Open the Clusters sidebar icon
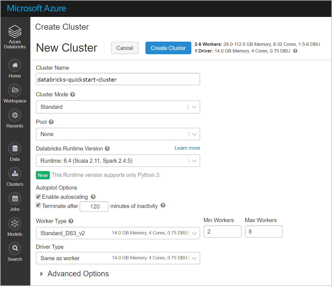 pos(15,174)
